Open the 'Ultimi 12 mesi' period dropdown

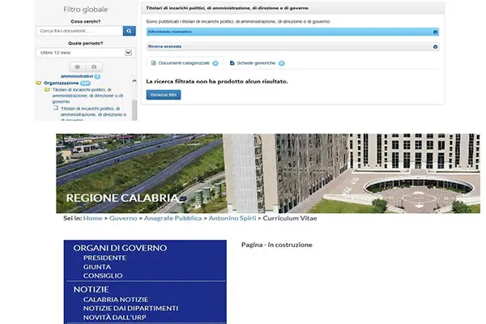coord(86,53)
